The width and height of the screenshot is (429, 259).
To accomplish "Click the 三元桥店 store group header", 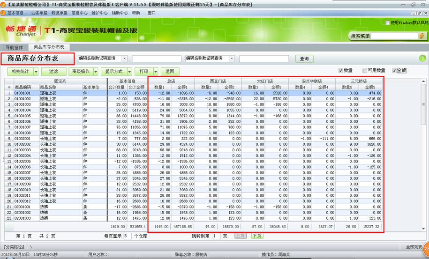I will (359, 81).
